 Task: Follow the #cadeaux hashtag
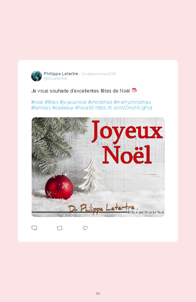coord(63,108)
